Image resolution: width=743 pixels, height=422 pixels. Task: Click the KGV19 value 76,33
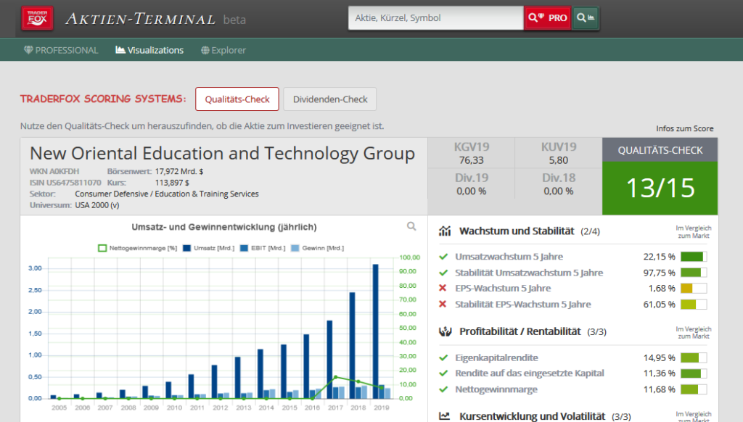471,160
